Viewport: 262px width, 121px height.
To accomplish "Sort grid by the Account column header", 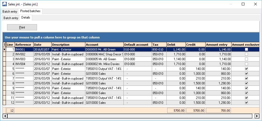I will [x=104, y=45].
